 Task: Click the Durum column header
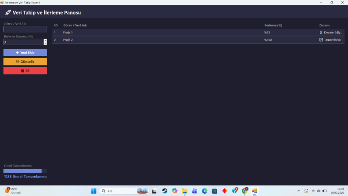coord(324,25)
